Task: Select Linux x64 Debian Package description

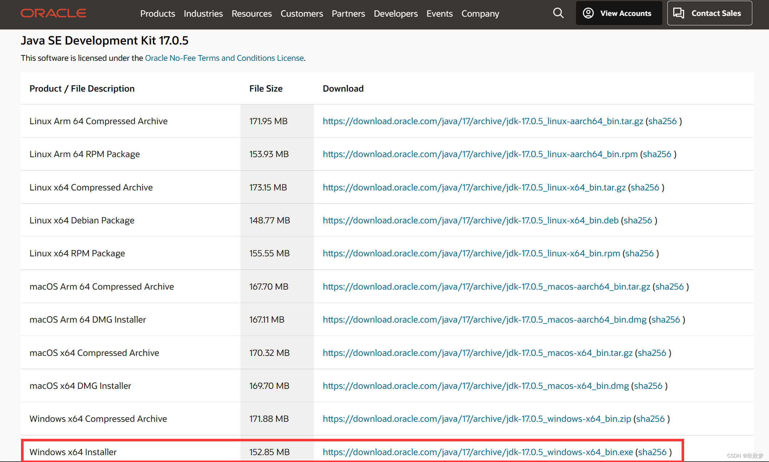Action: [x=82, y=220]
